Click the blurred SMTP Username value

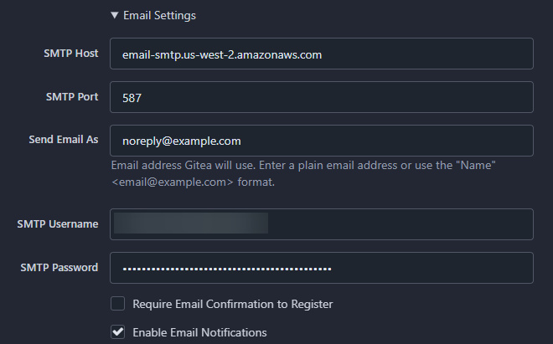coord(190,223)
